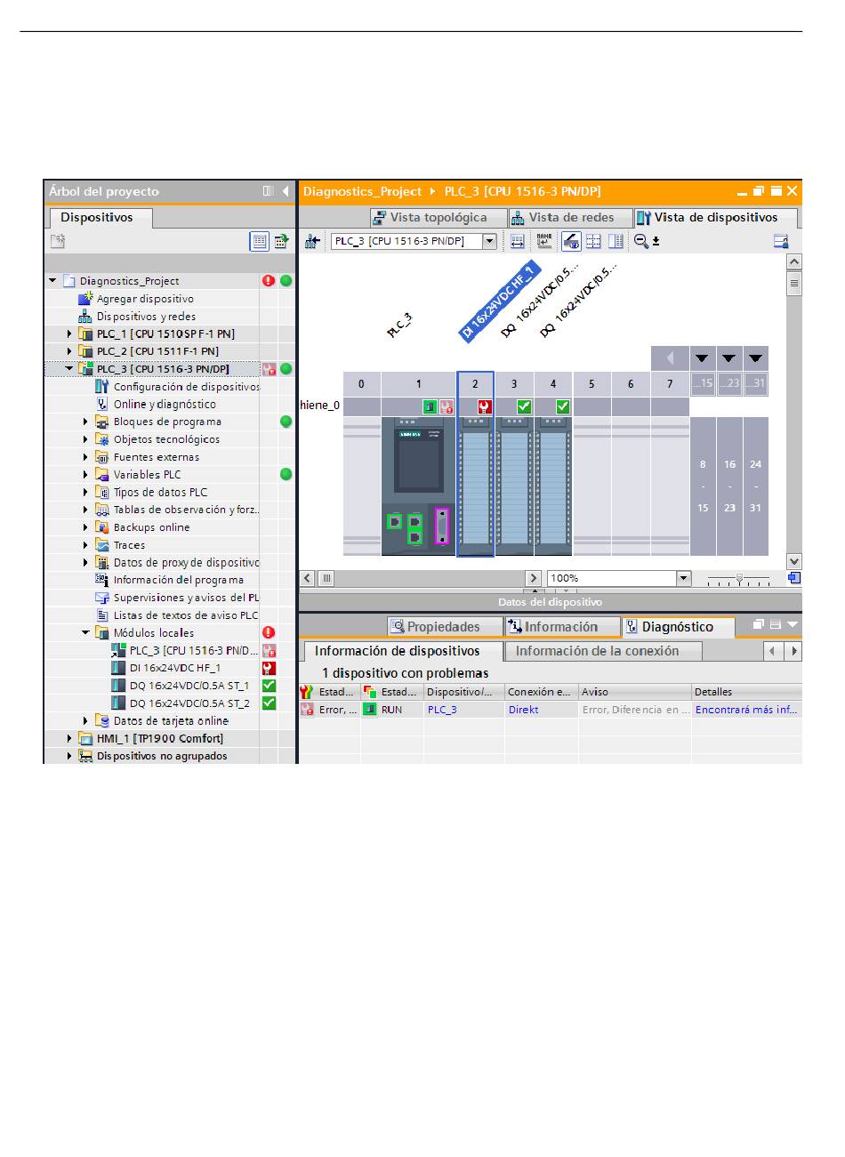Screen dimensions: 845x1157
Task: Expand the ...31 slot group arrow
Action: [x=756, y=358]
